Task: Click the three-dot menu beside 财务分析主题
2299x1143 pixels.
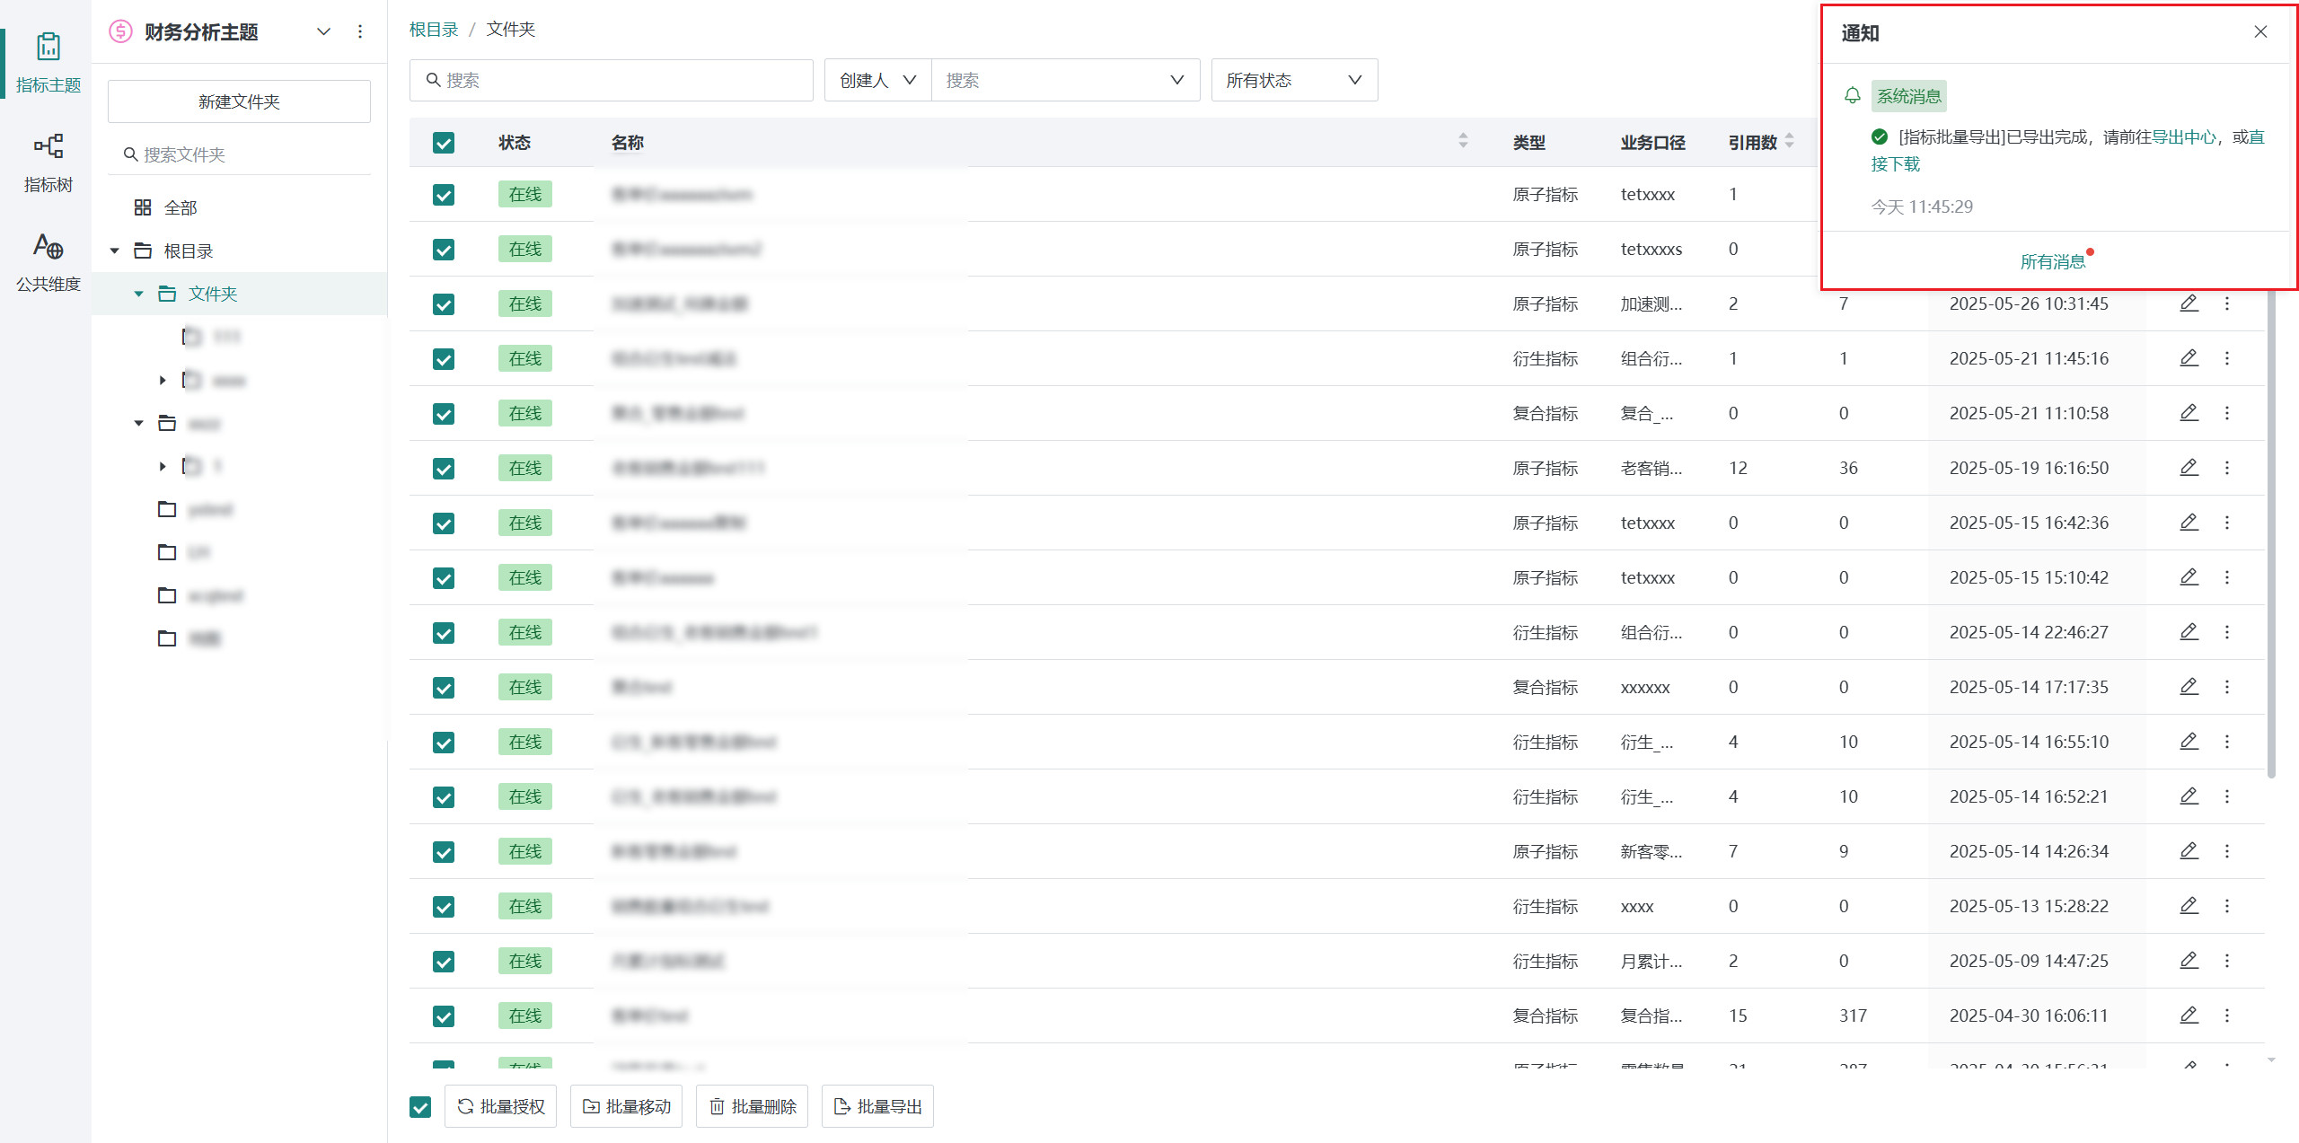Action: [x=360, y=31]
